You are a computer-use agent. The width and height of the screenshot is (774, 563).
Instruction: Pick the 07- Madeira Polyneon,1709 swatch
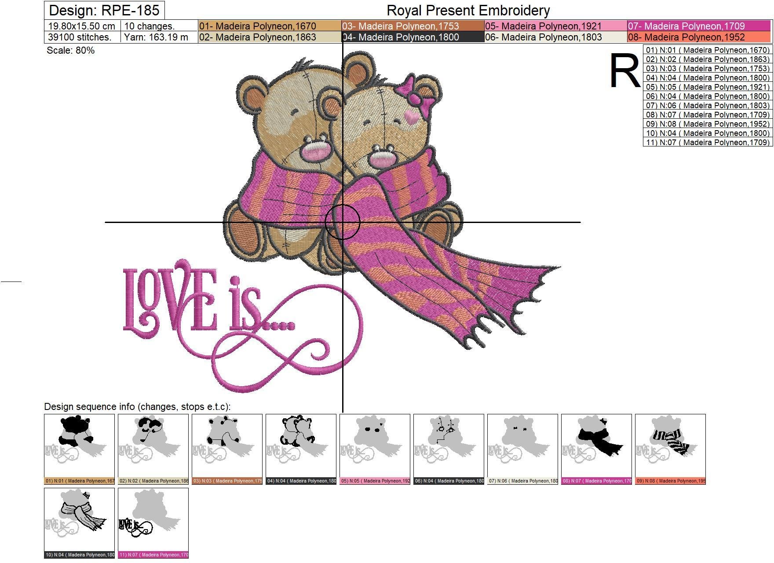pos(699,26)
